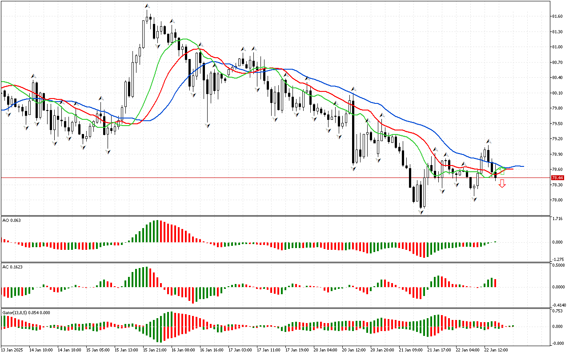Viewport: 569px width, 355px height.
Task: Click the 17 Jan 19:00 time label
Action: coord(296,350)
